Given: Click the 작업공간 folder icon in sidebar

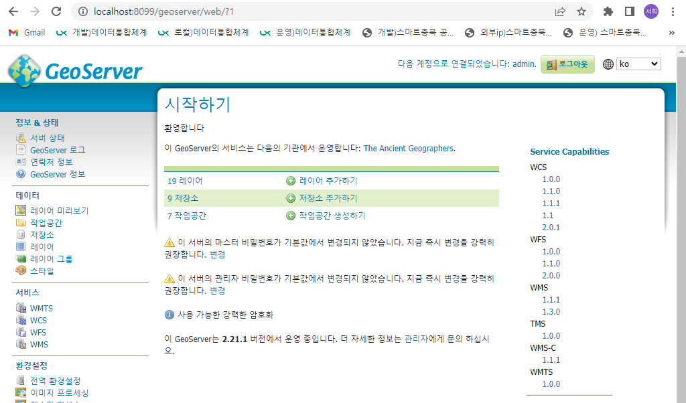Looking at the screenshot, I should point(21,222).
